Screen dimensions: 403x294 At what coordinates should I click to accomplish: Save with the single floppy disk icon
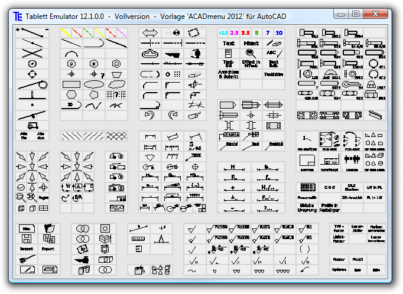click(x=27, y=239)
